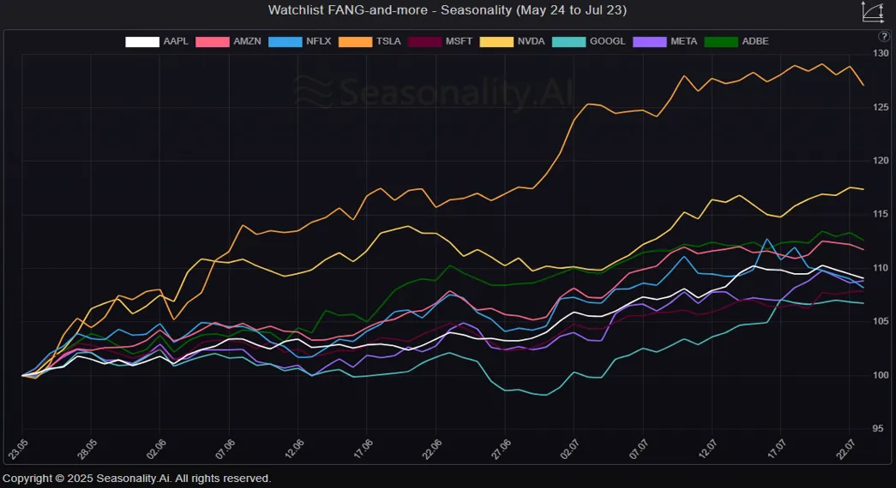
Task: Hide the NFLX line using its legend label
Action: tap(318, 42)
